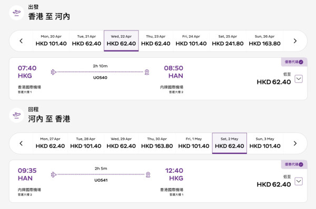Click departure time 09:35 HAN
Viewport: 316px width, 209px height.
pyautogui.click(x=27, y=174)
